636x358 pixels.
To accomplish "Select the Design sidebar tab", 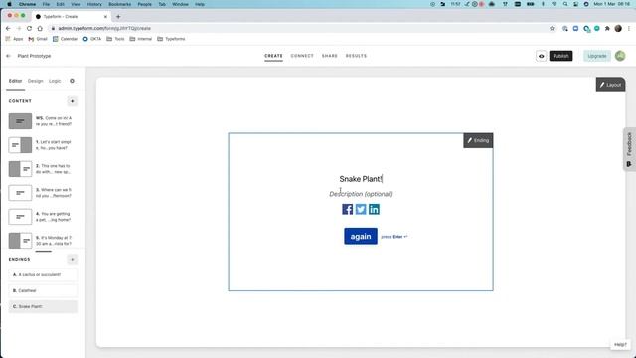I will pos(36,81).
